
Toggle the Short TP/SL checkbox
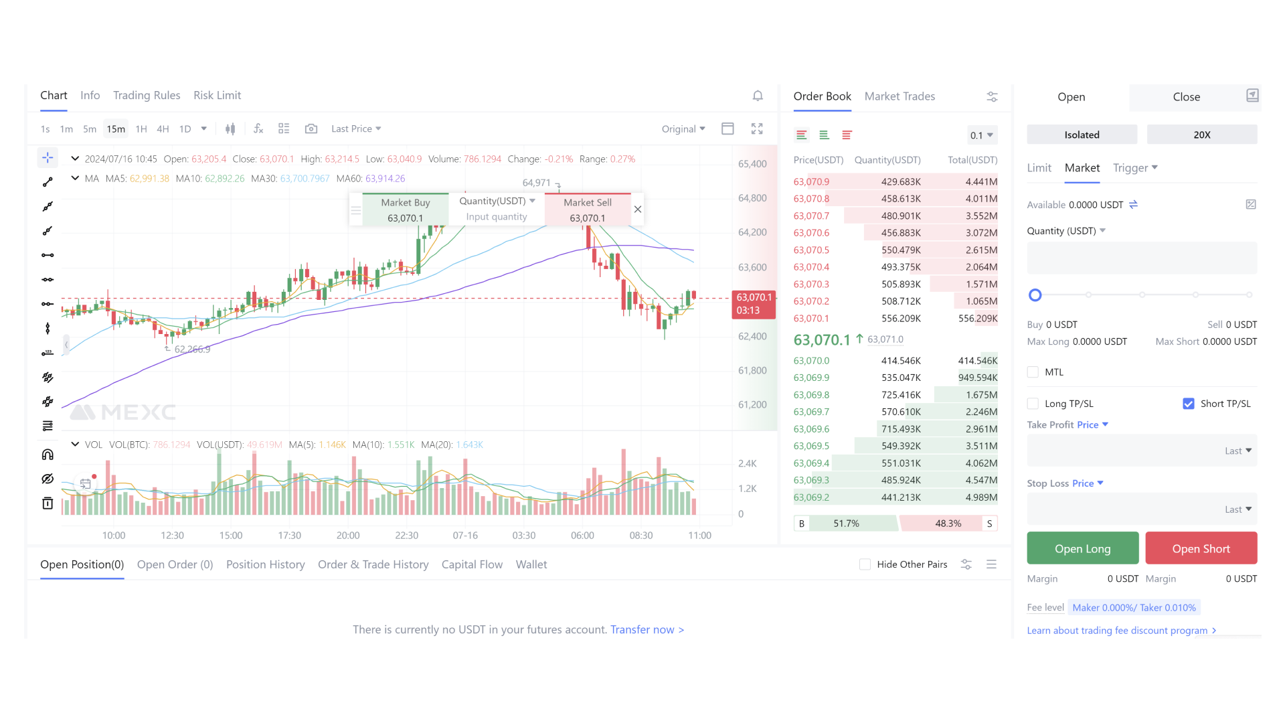point(1188,404)
